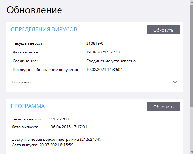
Task: Expand the Настройки section
Action: 22,82
